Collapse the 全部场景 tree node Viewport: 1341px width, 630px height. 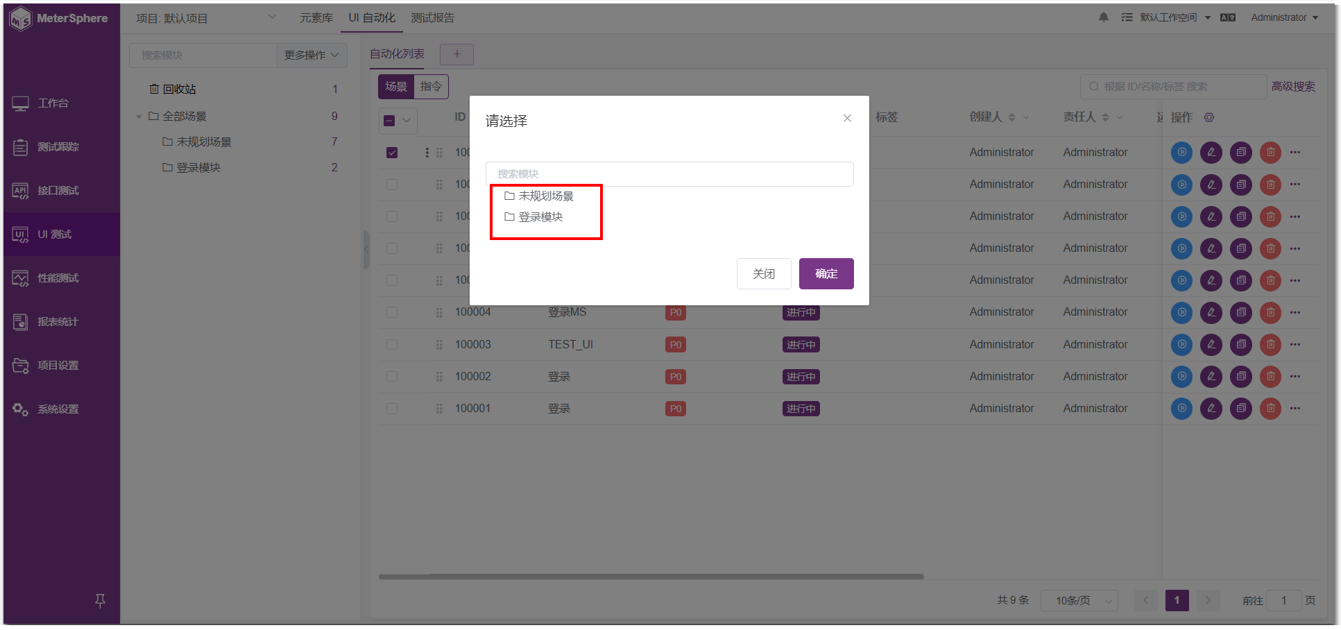point(139,117)
